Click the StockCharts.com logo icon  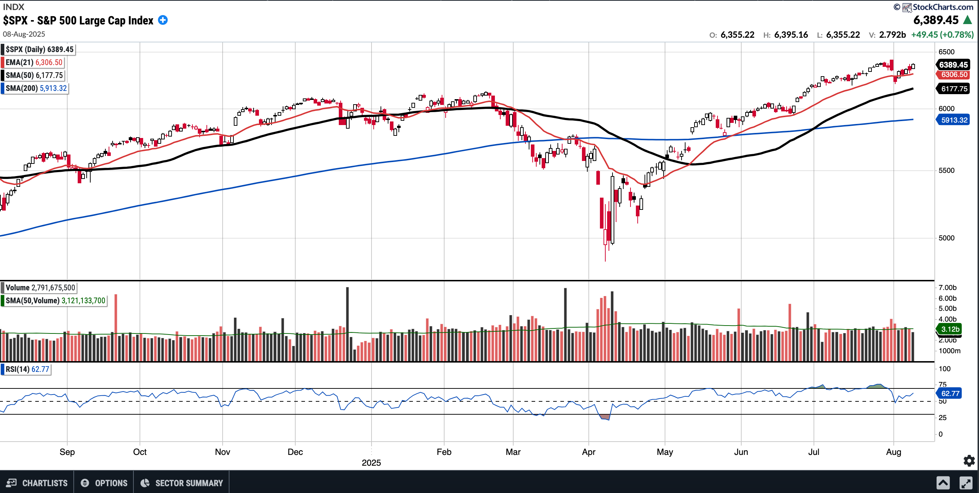[907, 7]
